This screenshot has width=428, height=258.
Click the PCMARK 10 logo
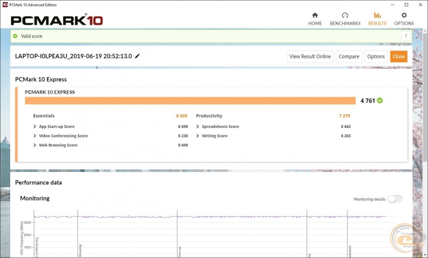(x=57, y=20)
